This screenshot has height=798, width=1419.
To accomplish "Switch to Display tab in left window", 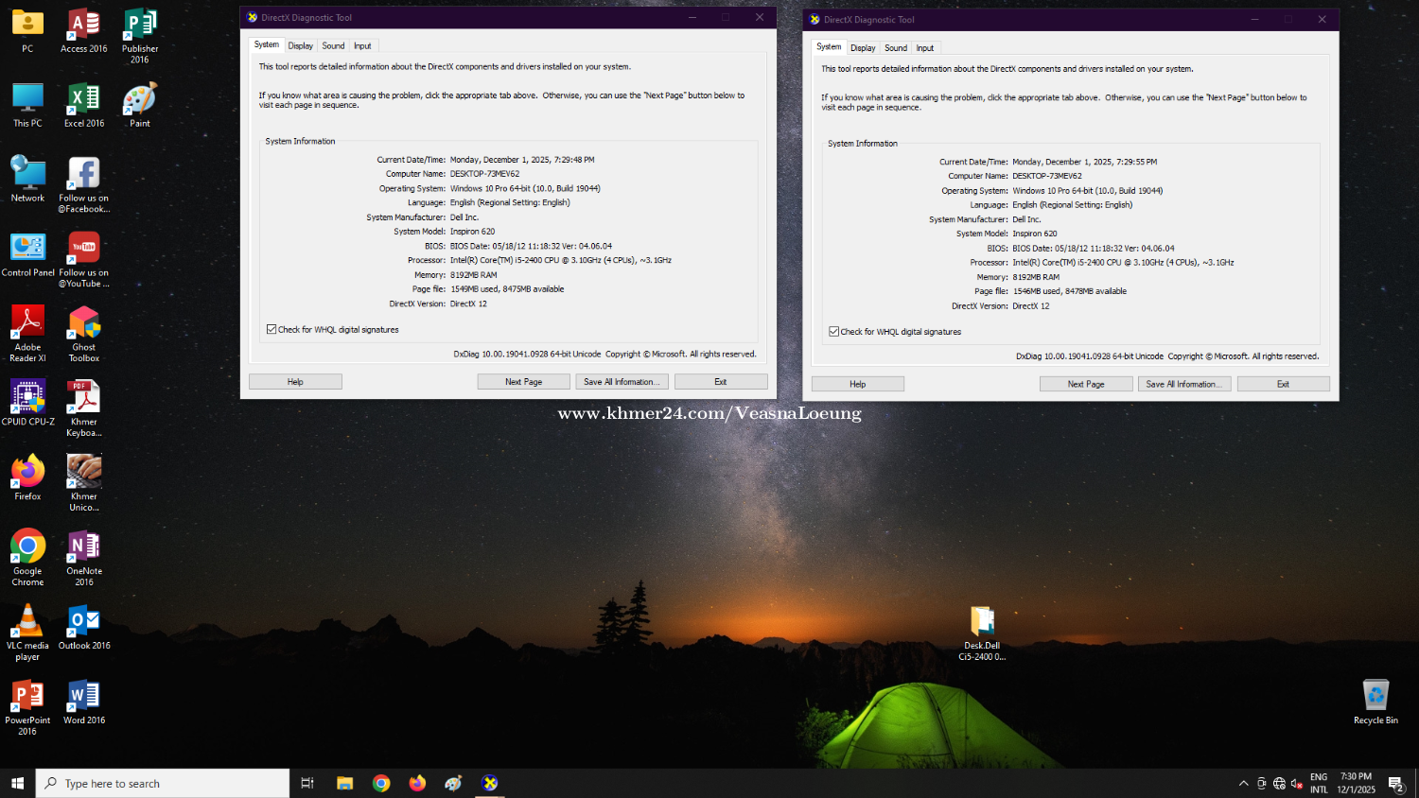I will coord(301,46).
